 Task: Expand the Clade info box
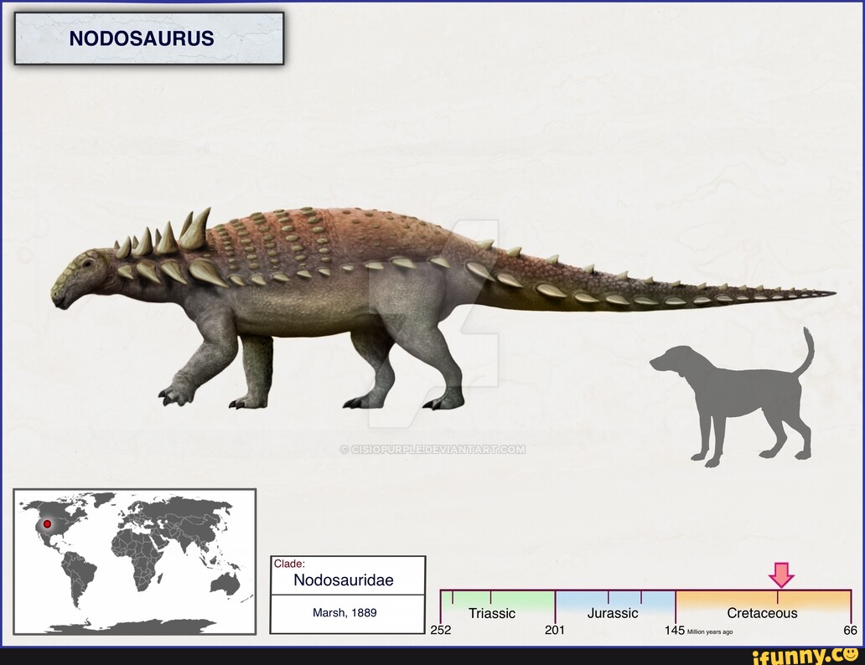349,592
